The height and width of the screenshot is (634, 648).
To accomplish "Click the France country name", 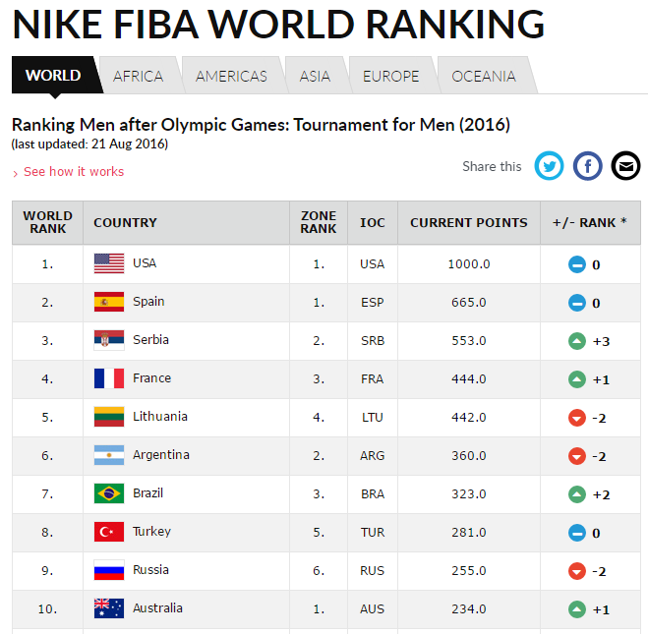I will pyautogui.click(x=151, y=378).
